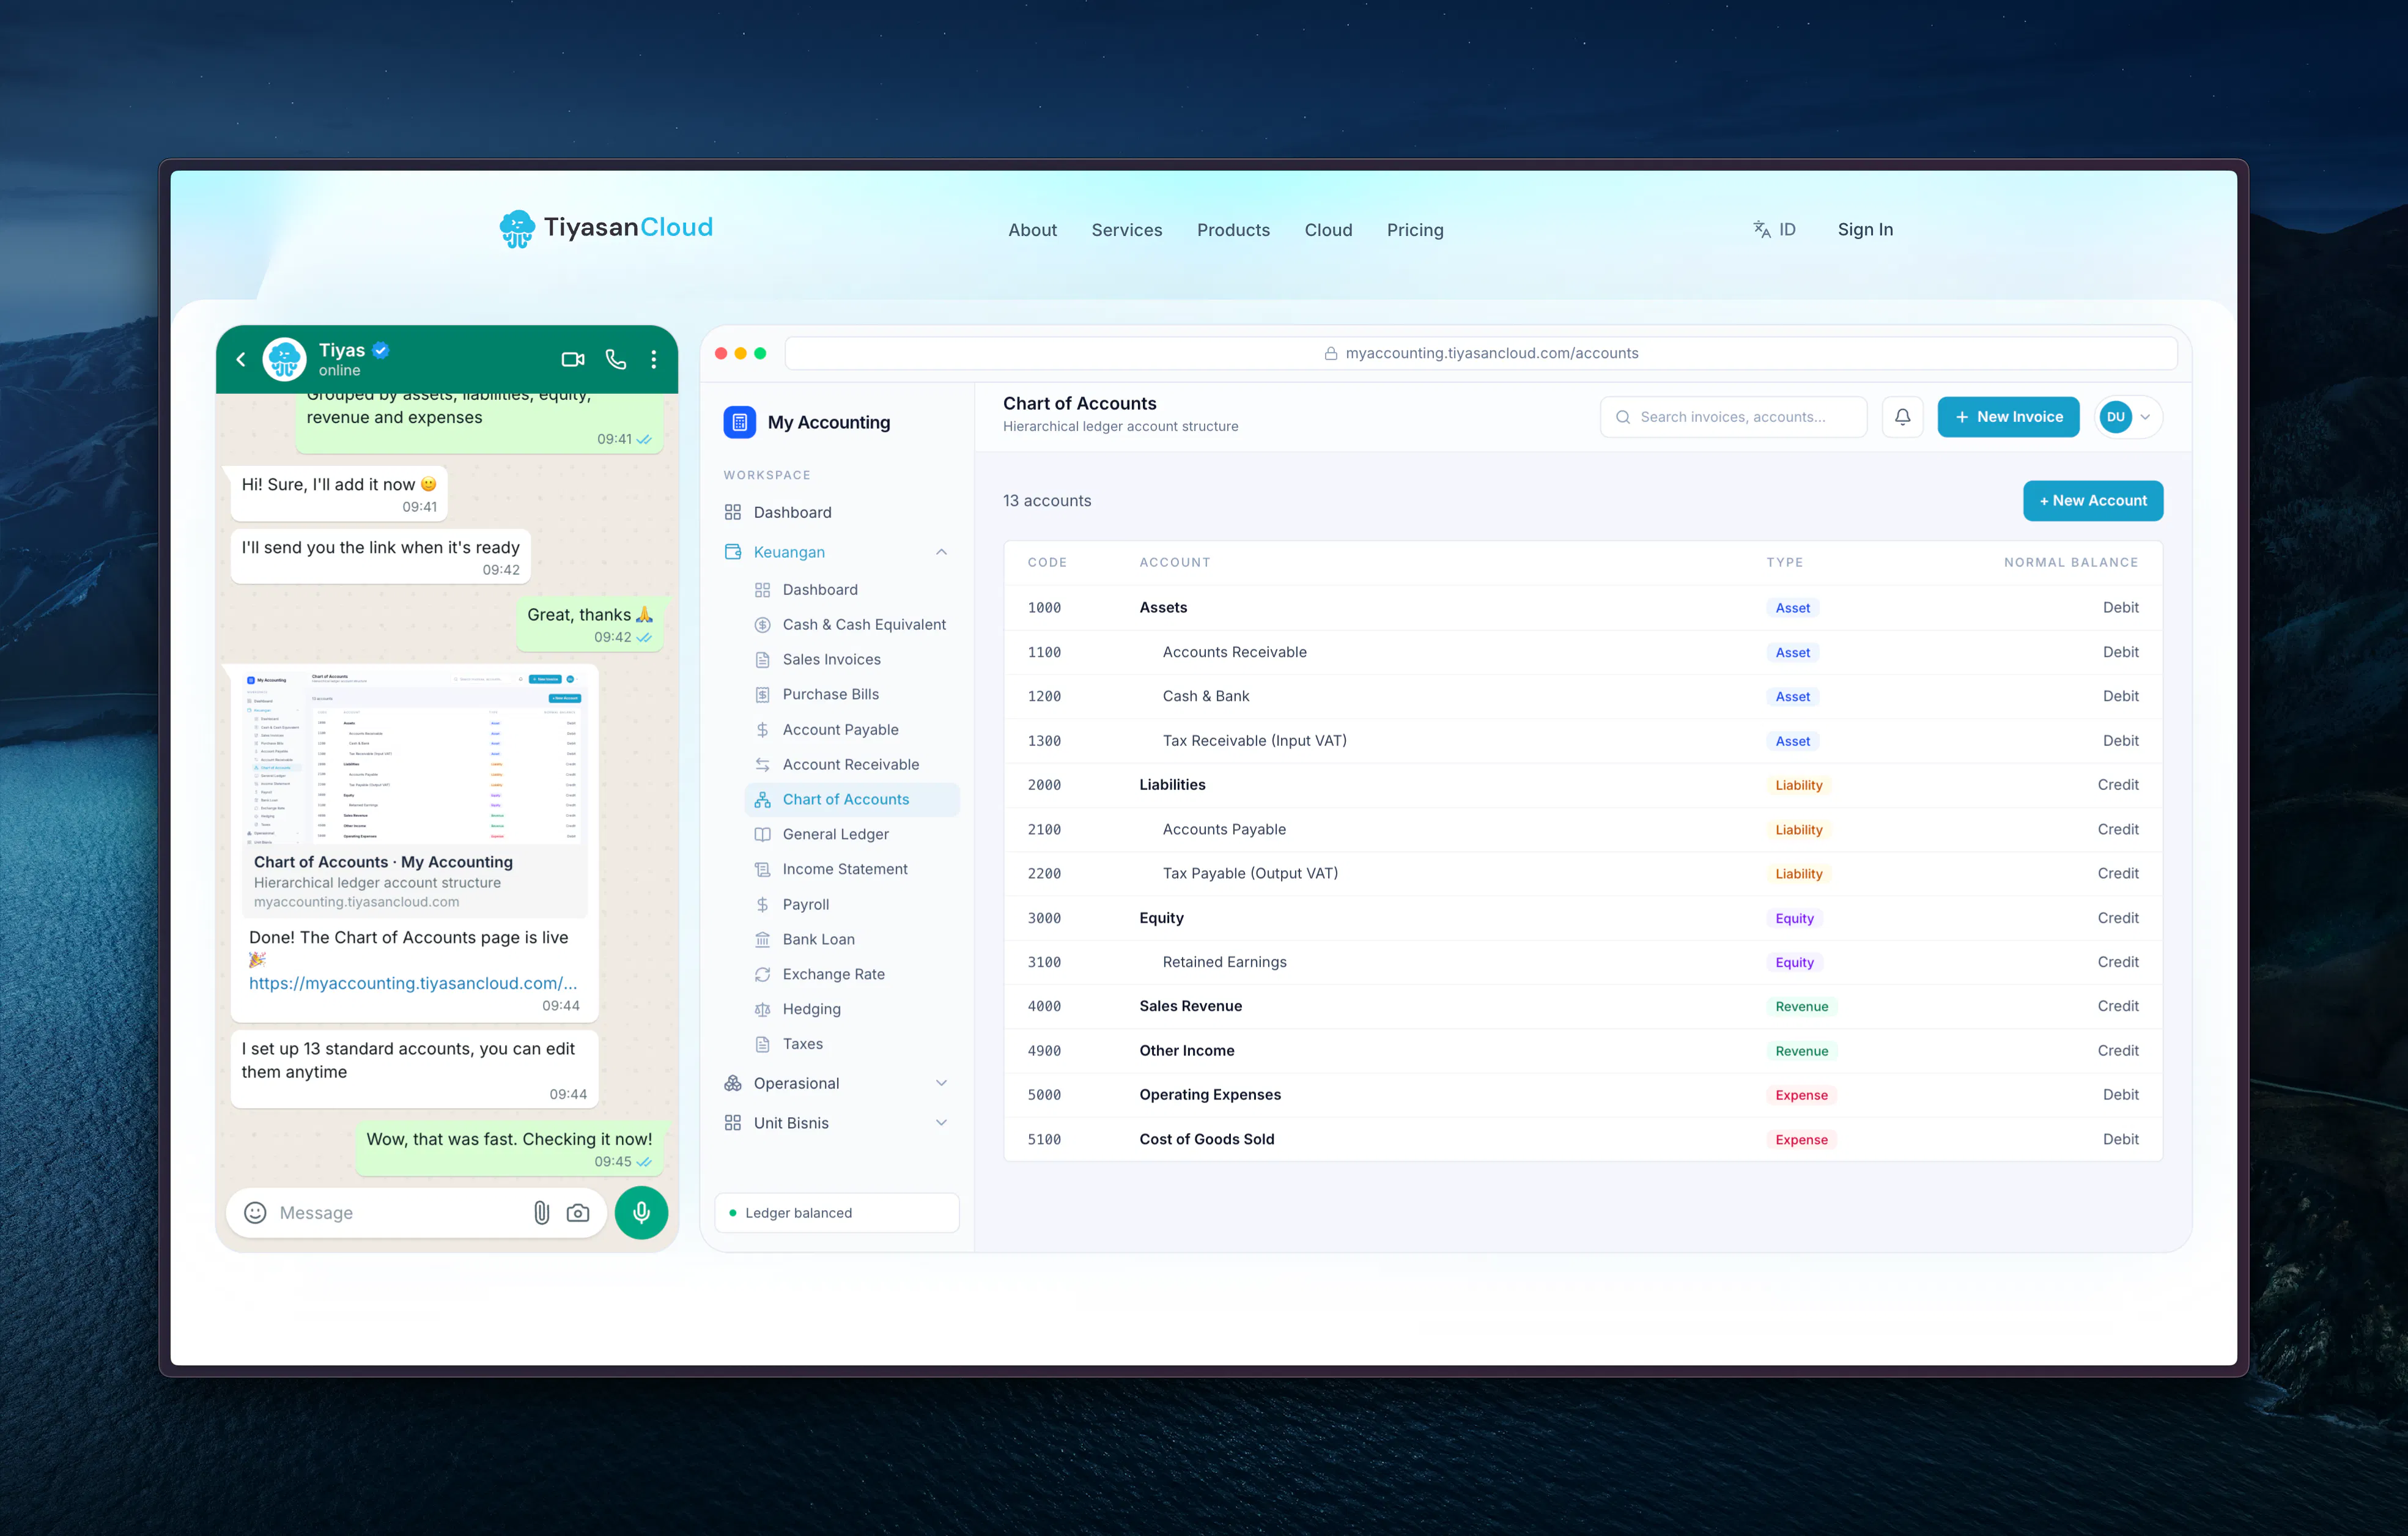Attach a file with the paperclip icon
This screenshot has height=1536, width=2408.
coord(541,1212)
